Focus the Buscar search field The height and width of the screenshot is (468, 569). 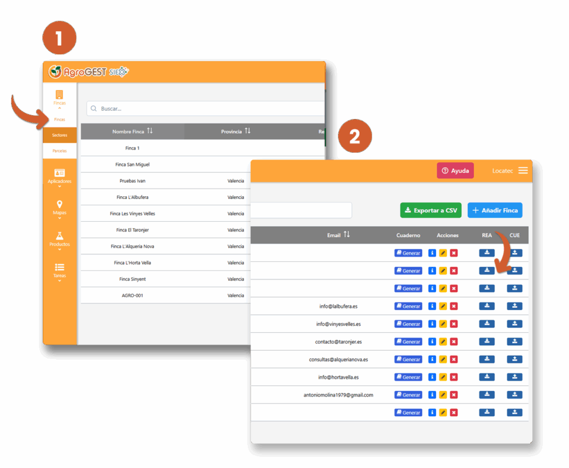point(206,108)
